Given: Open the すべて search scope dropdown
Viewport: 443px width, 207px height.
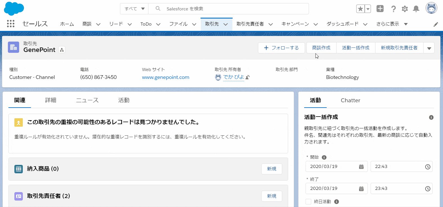Looking at the screenshot, I should coord(134,9).
